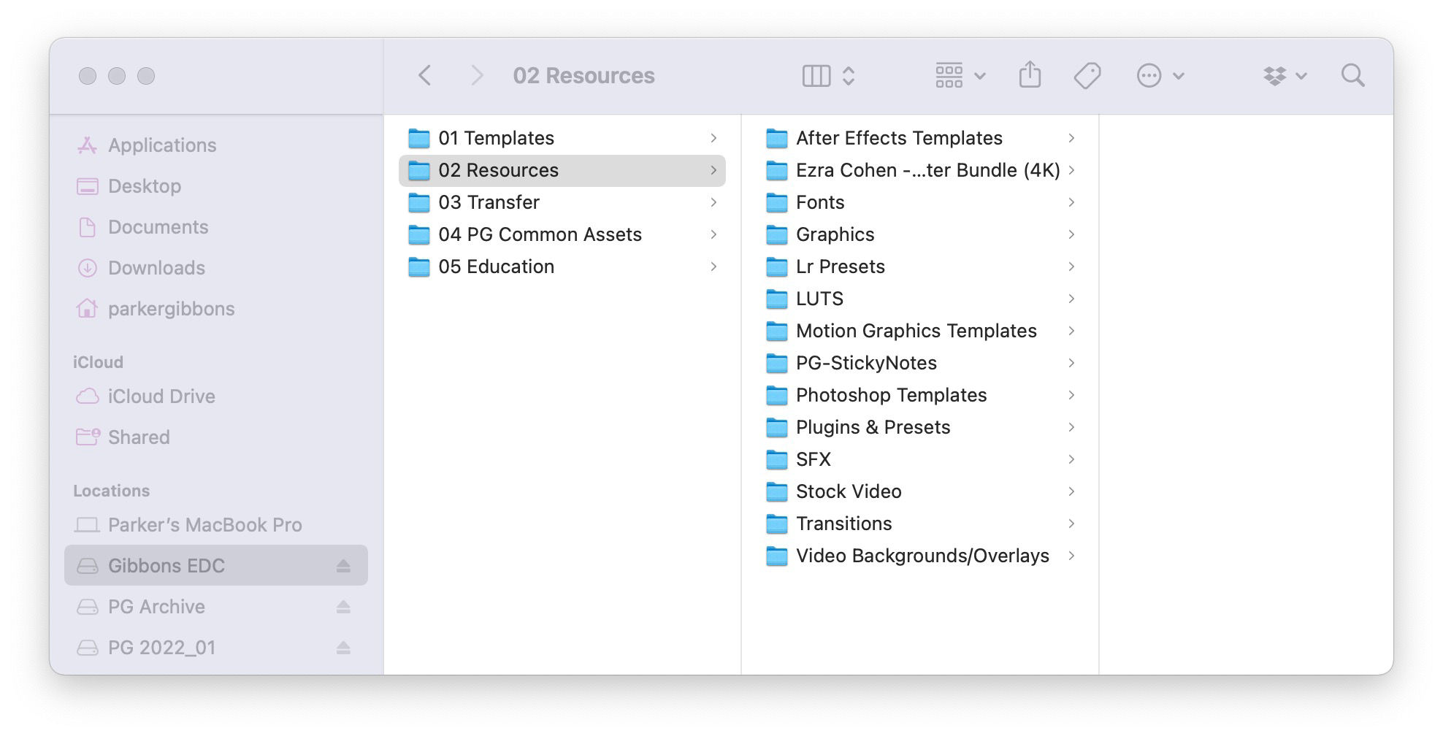The image size is (1443, 736).
Task: Click the Edit Tags icon
Action: [1087, 75]
